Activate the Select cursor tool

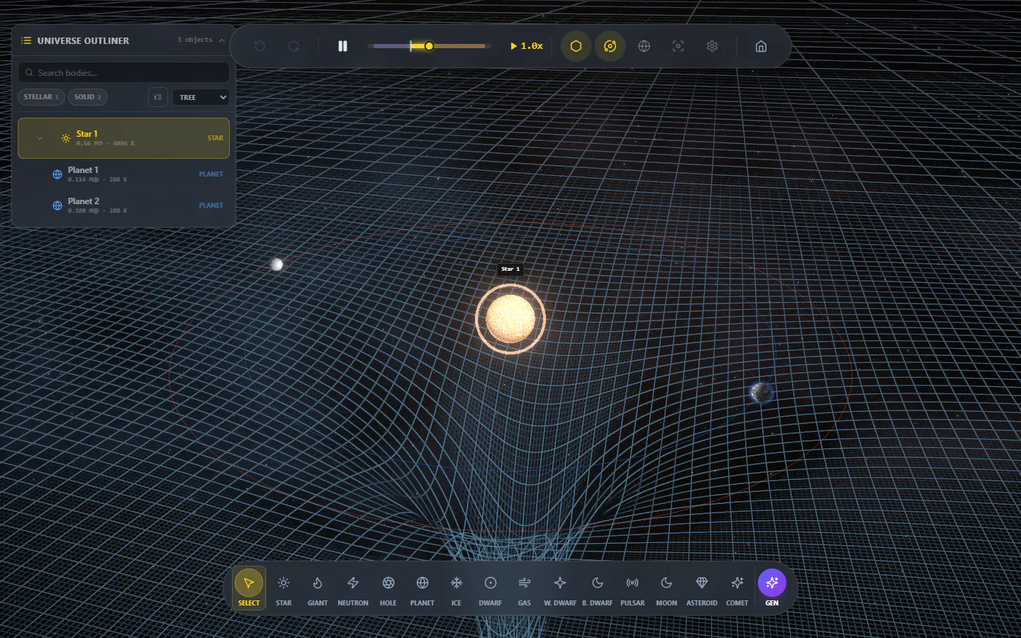[x=249, y=588]
